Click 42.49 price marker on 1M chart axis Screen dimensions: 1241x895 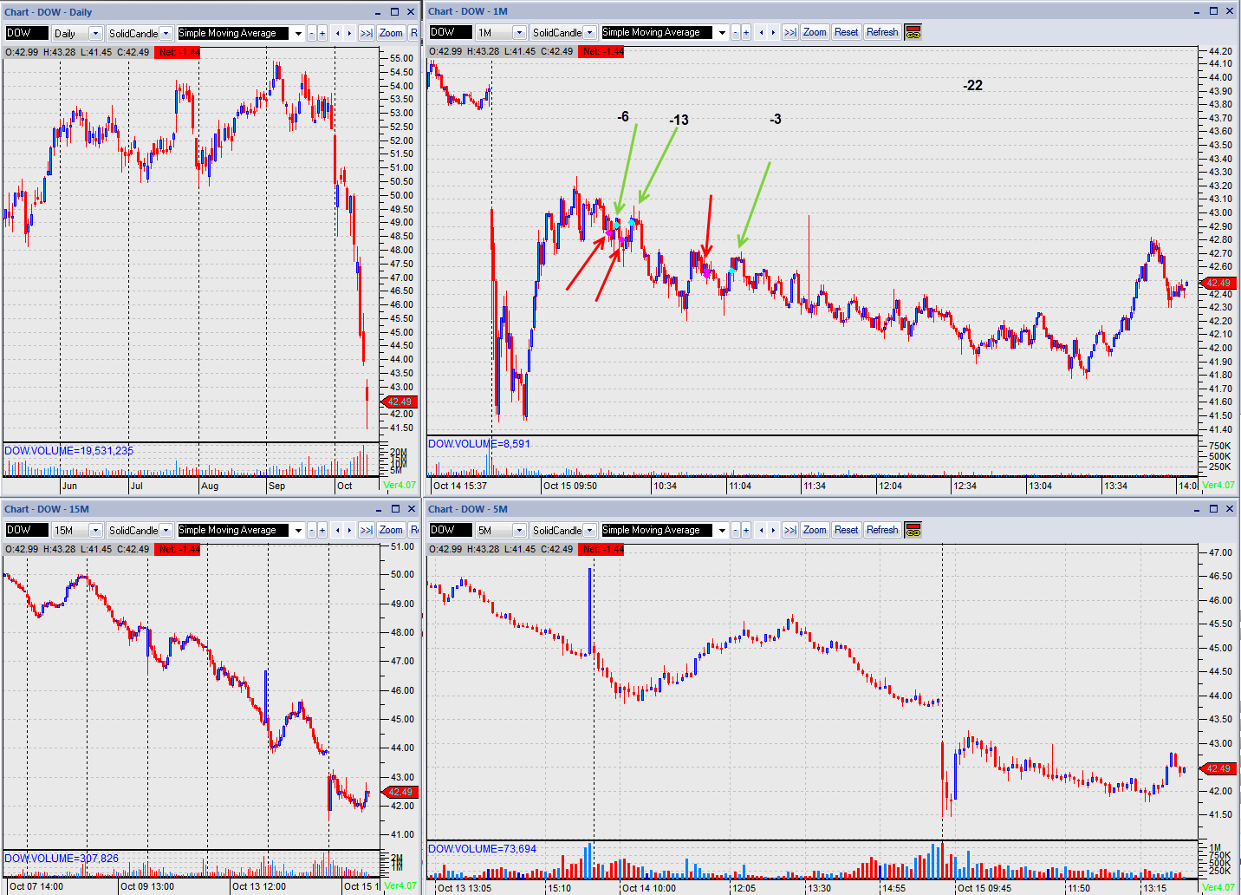pyautogui.click(x=1218, y=283)
